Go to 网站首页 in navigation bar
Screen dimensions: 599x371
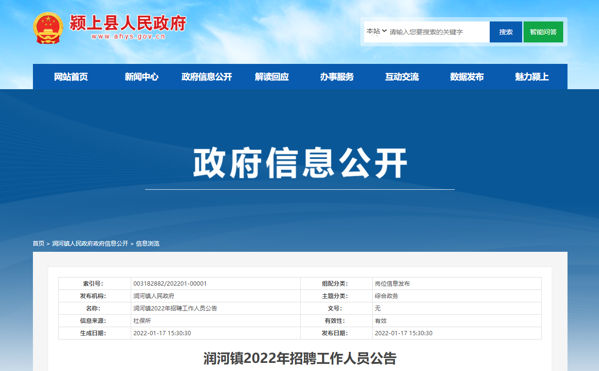coord(71,77)
